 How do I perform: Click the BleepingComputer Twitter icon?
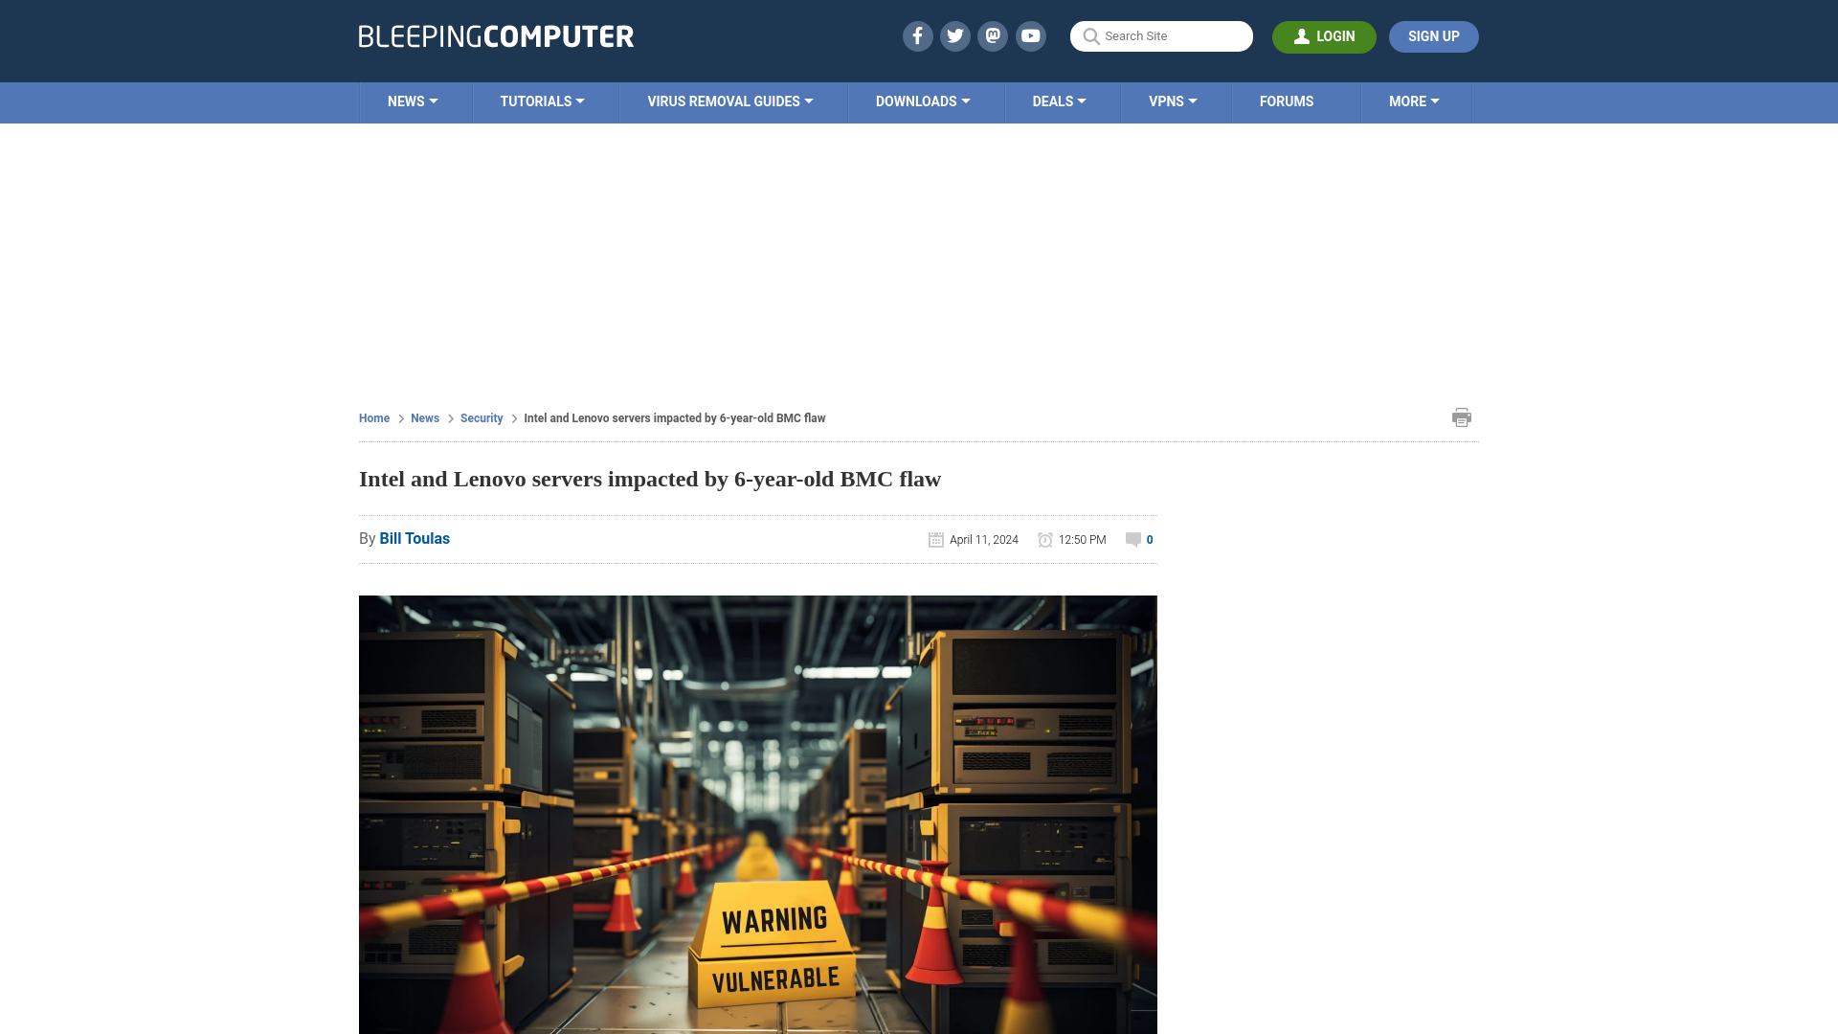(x=955, y=35)
